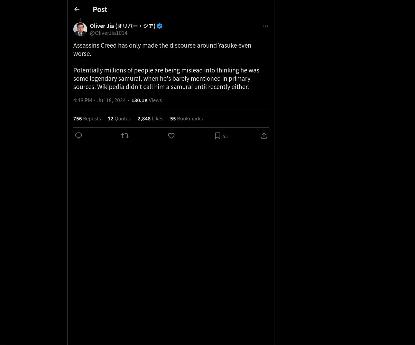The width and height of the screenshot is (415, 345).
Task: View the 130.1K Views analytics
Action: (147, 100)
